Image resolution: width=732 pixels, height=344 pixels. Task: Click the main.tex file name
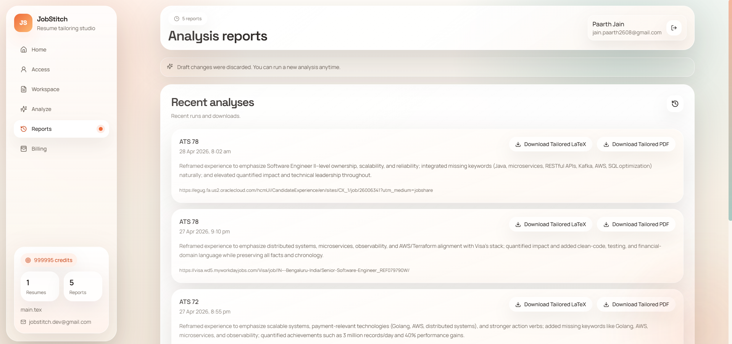(31, 310)
